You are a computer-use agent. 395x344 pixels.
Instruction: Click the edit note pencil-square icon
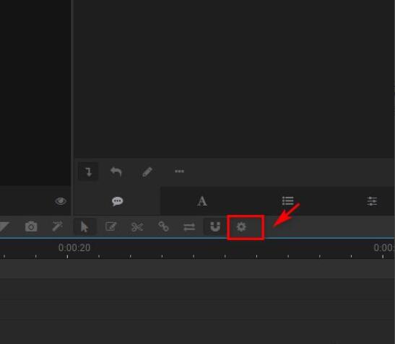click(x=110, y=226)
